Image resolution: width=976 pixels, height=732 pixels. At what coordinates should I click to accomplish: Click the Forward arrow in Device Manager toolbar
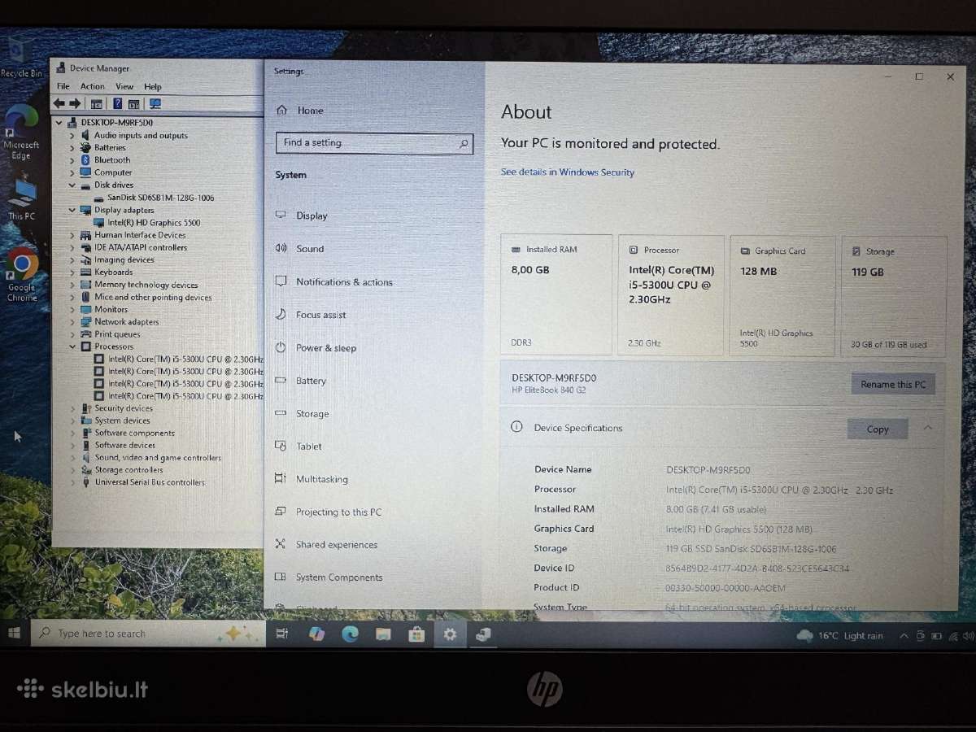pyautogui.click(x=75, y=103)
